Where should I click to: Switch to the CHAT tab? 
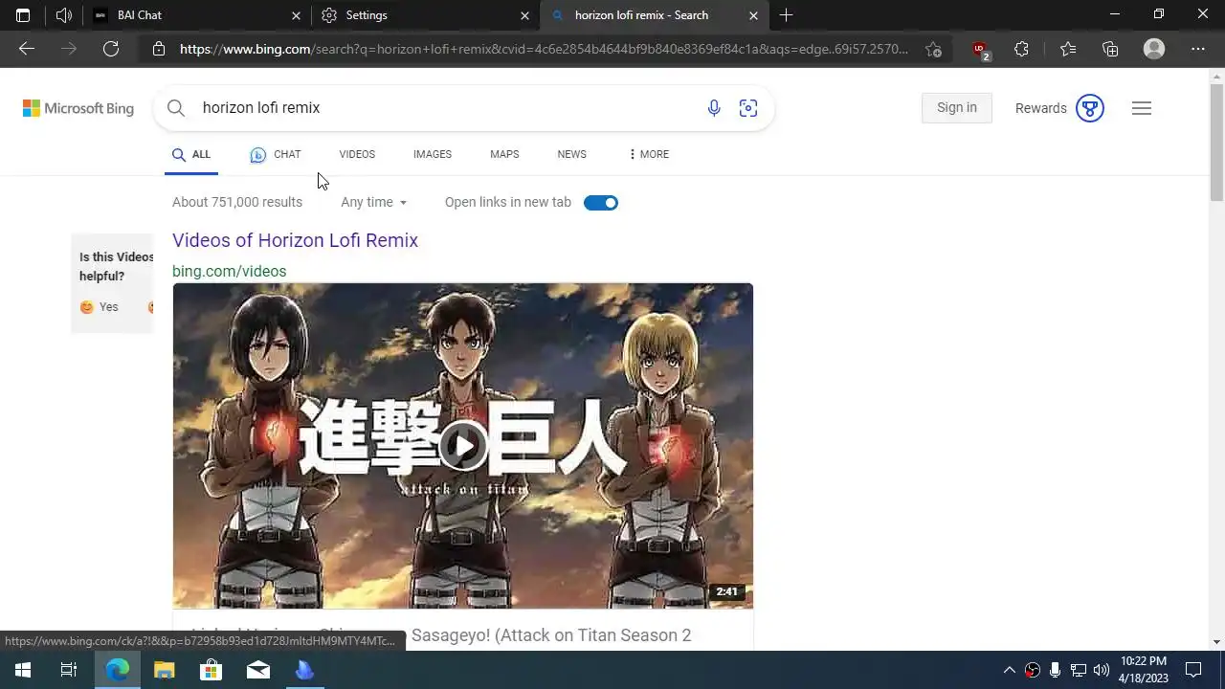click(x=276, y=154)
